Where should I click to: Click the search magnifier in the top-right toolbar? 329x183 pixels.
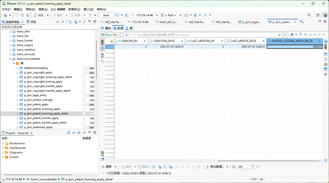(x=309, y=15)
